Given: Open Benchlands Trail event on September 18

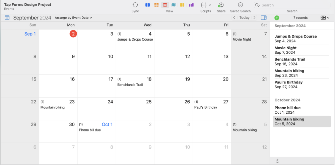Looking at the screenshot, I should 130,85.
